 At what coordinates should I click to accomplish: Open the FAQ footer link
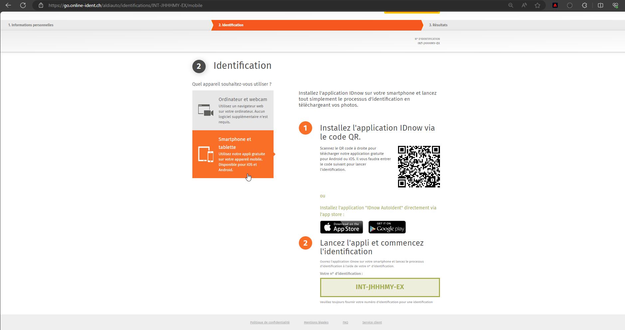point(345,322)
